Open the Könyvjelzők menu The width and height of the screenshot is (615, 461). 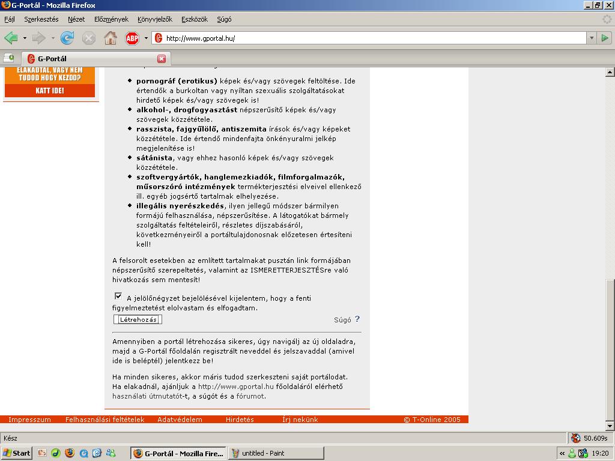coord(154,19)
